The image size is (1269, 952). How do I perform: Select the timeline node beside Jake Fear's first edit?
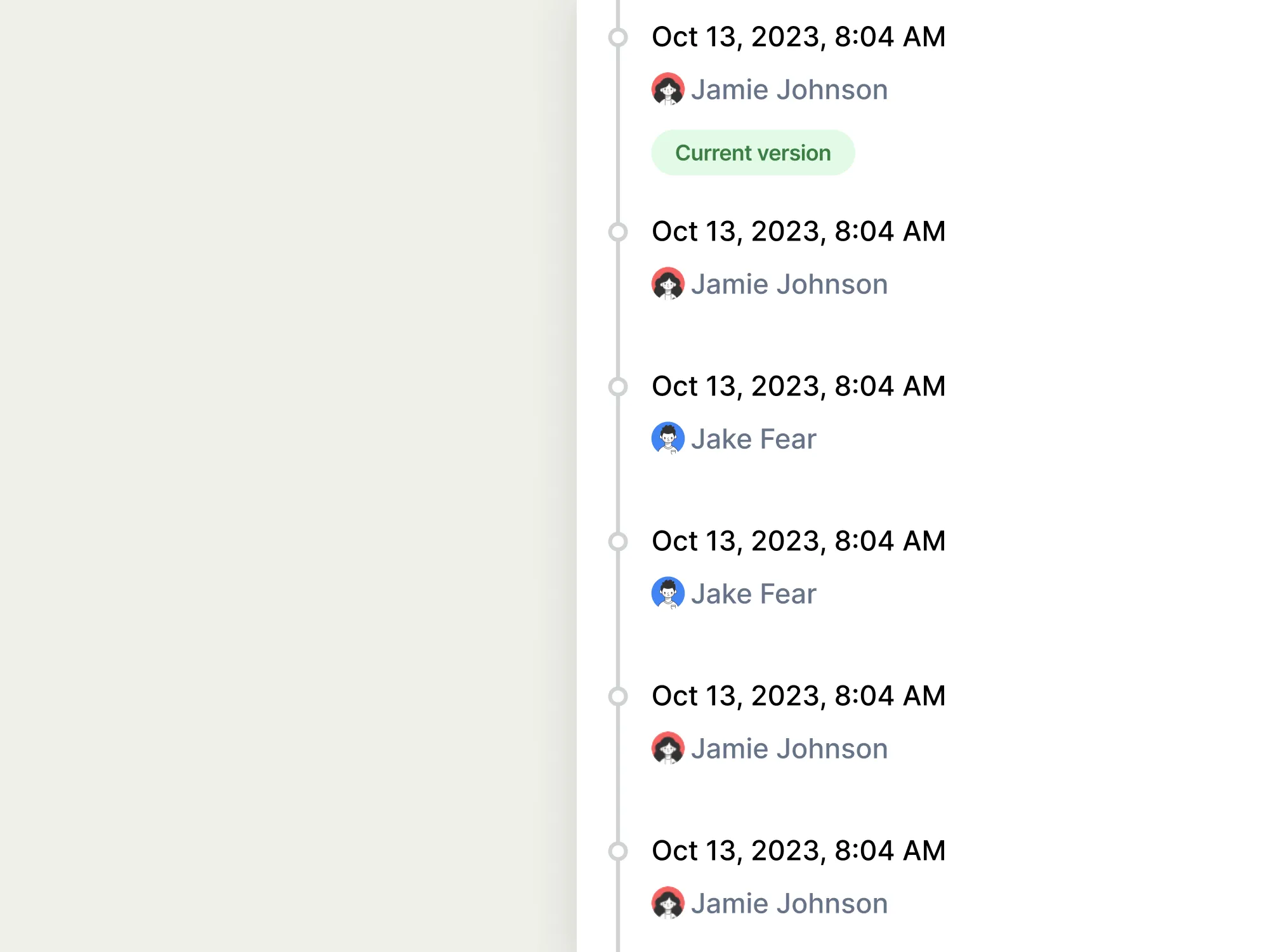click(x=618, y=386)
